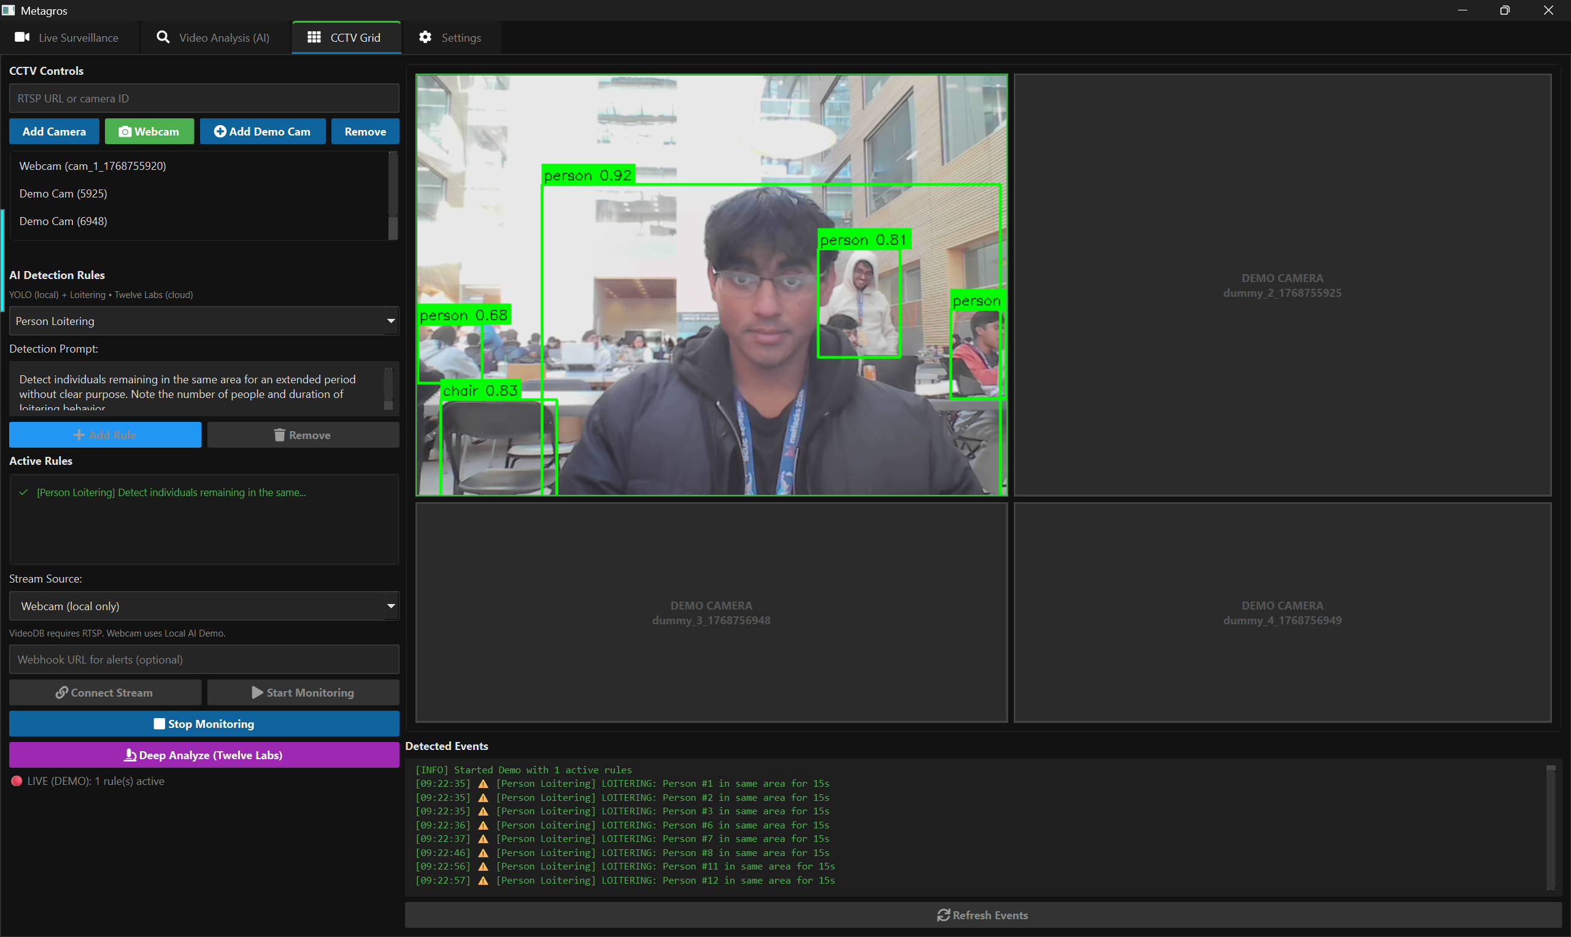Switch to the Video Analysis (AI) tab

[214, 38]
